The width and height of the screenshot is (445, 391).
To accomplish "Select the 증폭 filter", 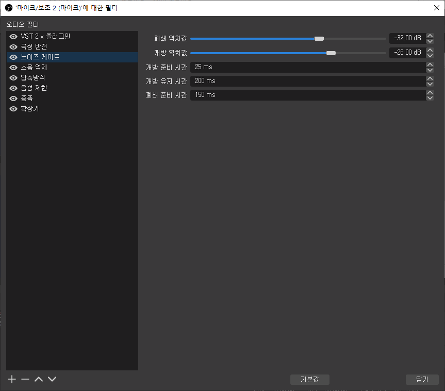I will pyautogui.click(x=72, y=99).
